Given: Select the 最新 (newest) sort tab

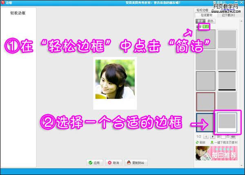Looking at the screenshot, I should coord(200,21).
